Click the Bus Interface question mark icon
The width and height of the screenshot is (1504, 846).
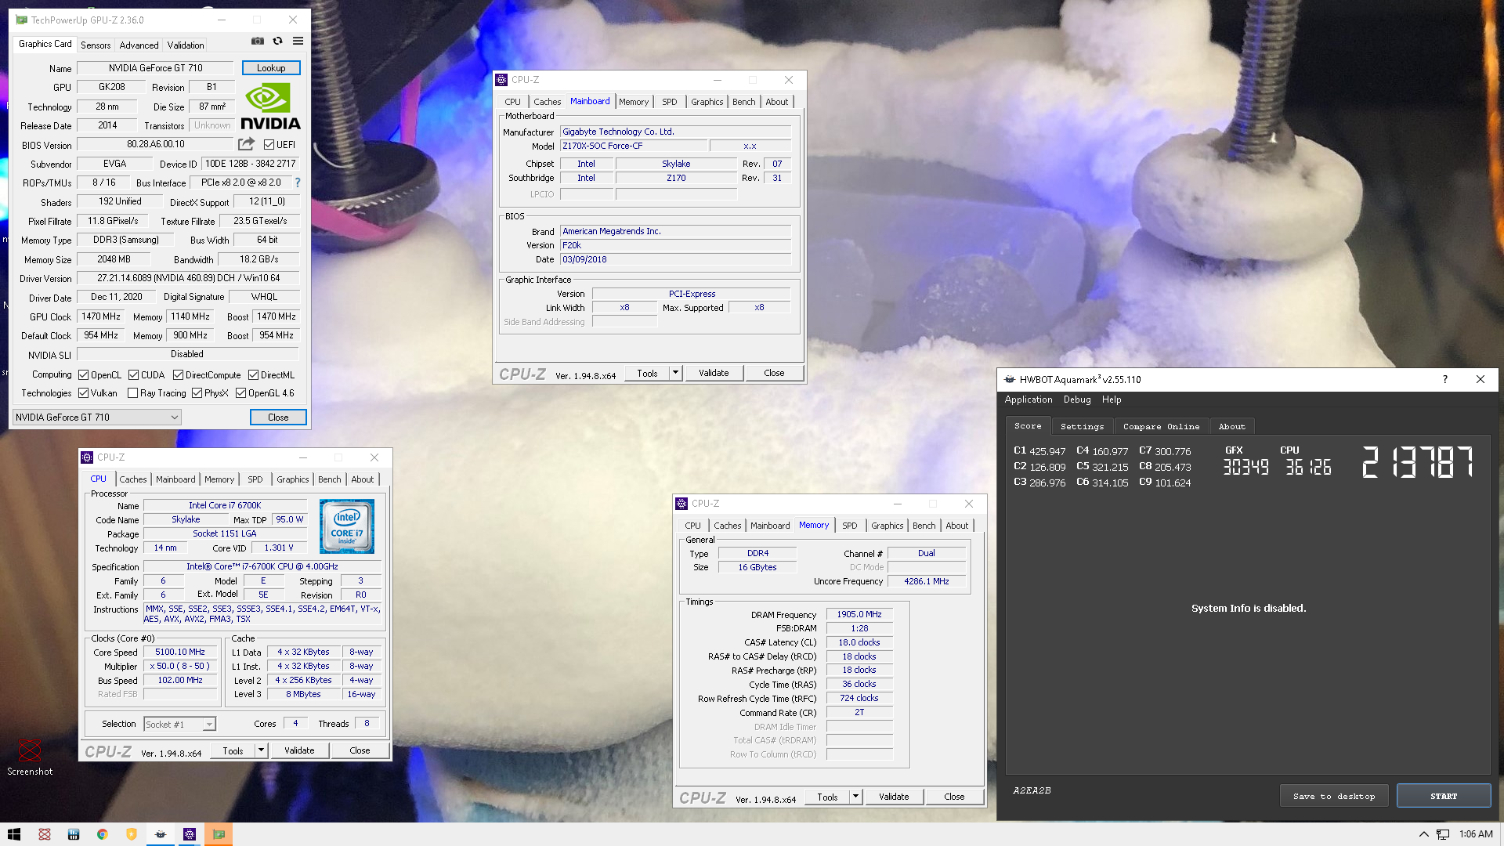(298, 183)
